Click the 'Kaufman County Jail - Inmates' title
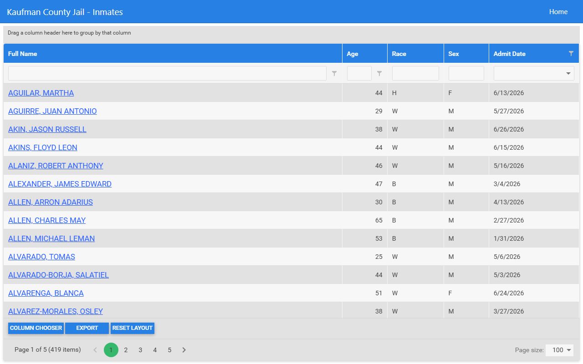The image size is (583, 364). point(65,12)
